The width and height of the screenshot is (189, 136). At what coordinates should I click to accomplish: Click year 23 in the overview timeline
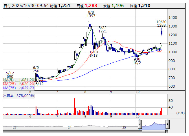pos(15,127)
